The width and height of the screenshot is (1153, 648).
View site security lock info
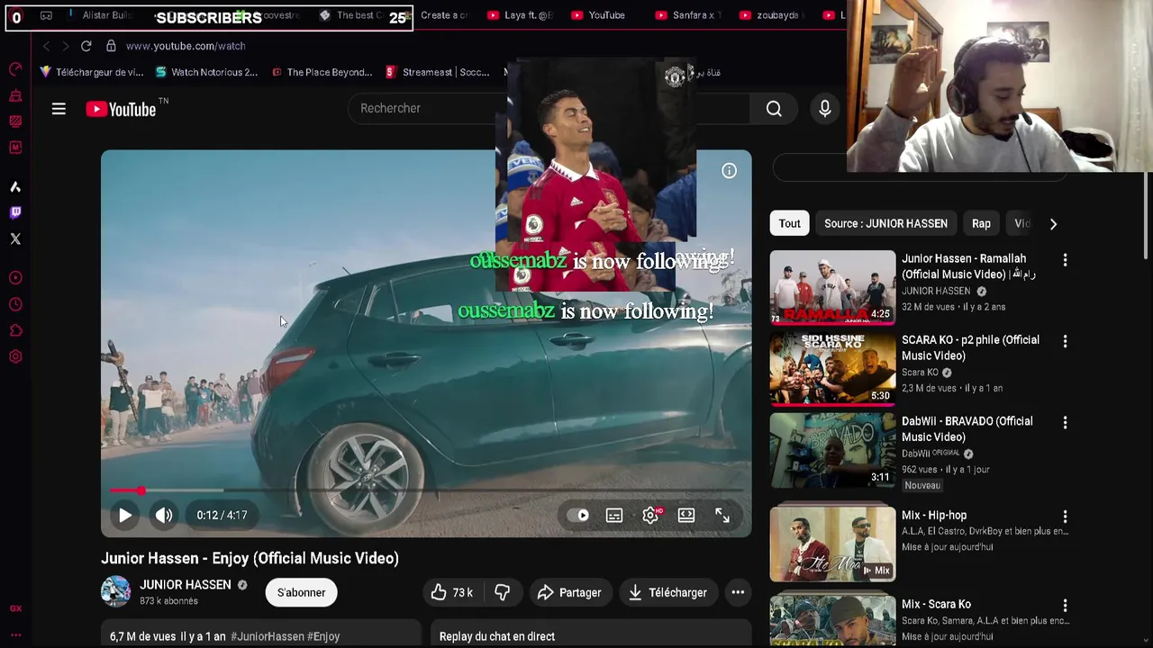click(111, 46)
